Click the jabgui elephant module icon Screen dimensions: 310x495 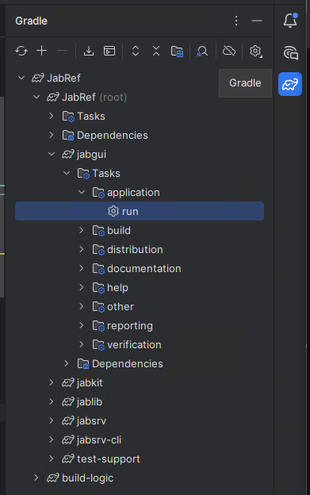coord(68,154)
